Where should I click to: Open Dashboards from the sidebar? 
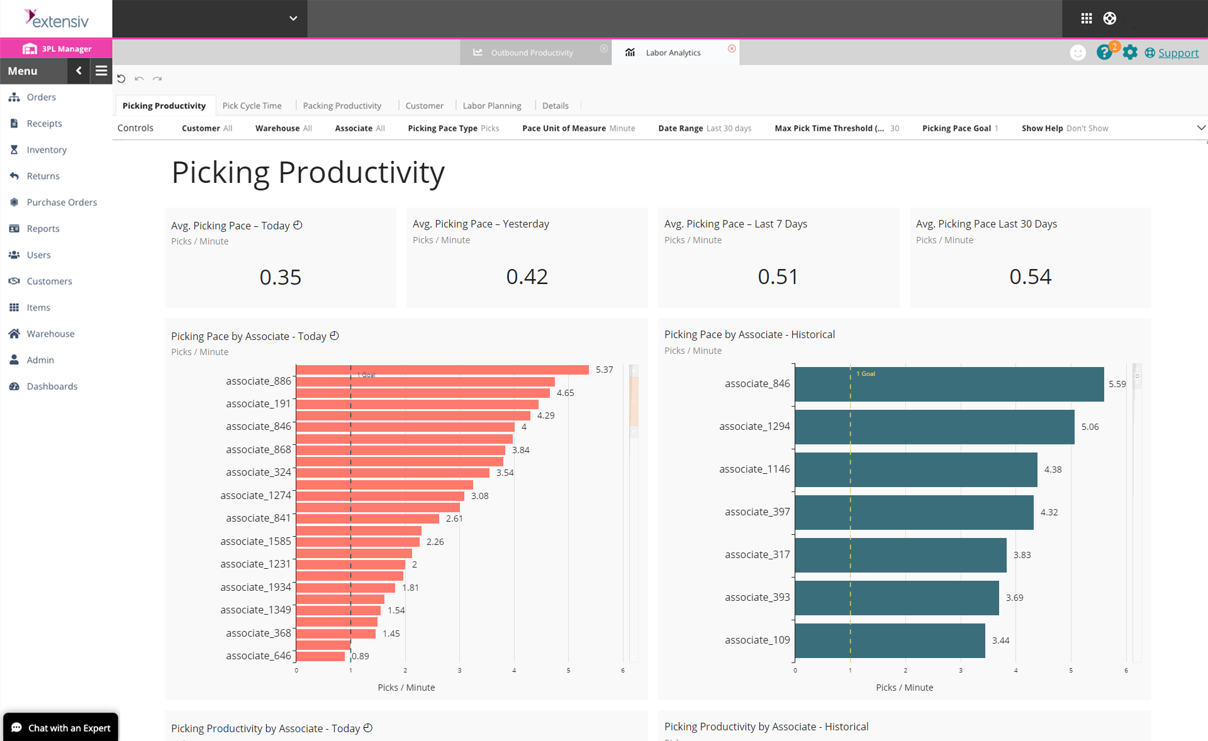tap(51, 386)
